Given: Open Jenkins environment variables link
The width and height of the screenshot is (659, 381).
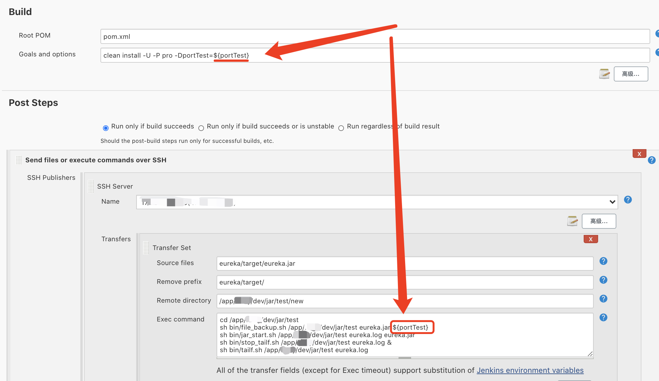Looking at the screenshot, I should (530, 370).
